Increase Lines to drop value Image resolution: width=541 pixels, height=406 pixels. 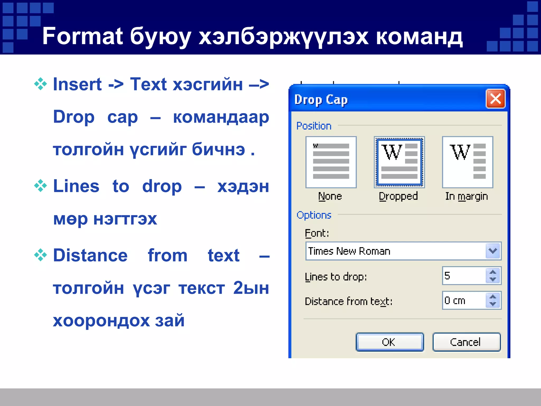(493, 272)
